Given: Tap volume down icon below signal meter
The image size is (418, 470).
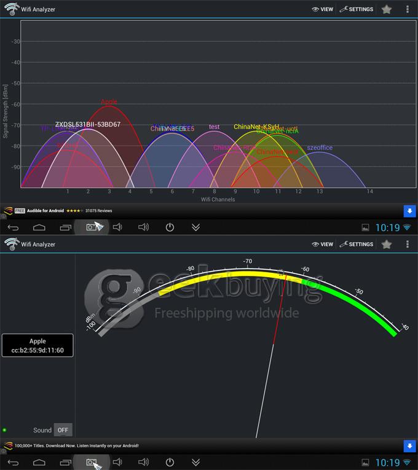Looking at the screenshot, I should [x=117, y=462].
